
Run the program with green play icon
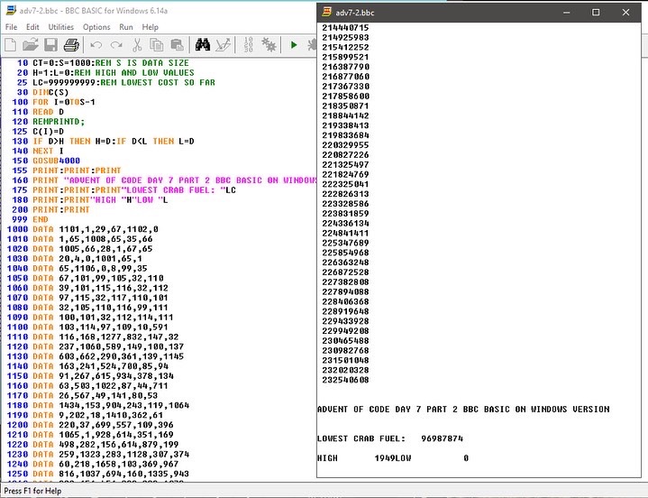click(293, 44)
